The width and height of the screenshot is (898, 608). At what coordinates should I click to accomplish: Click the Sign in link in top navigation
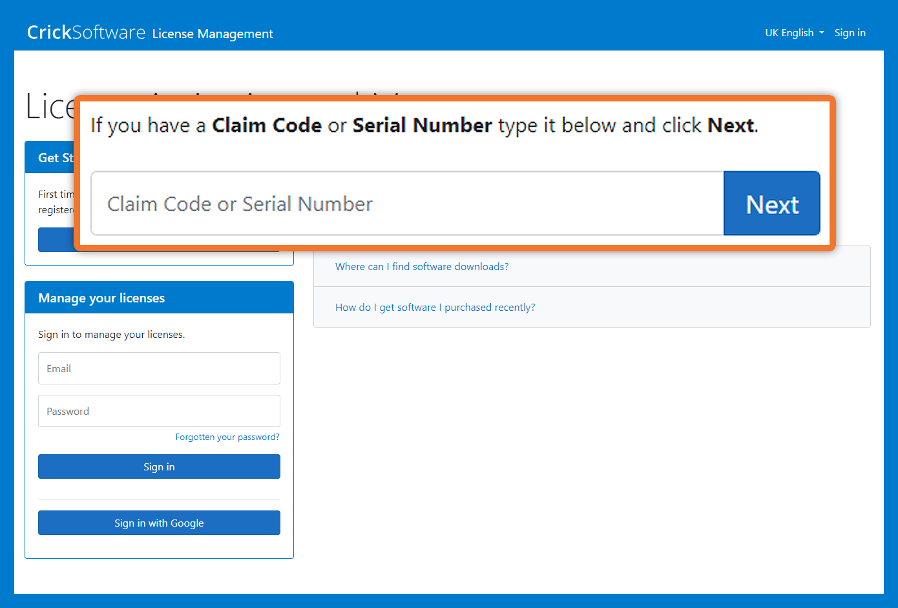[850, 33]
